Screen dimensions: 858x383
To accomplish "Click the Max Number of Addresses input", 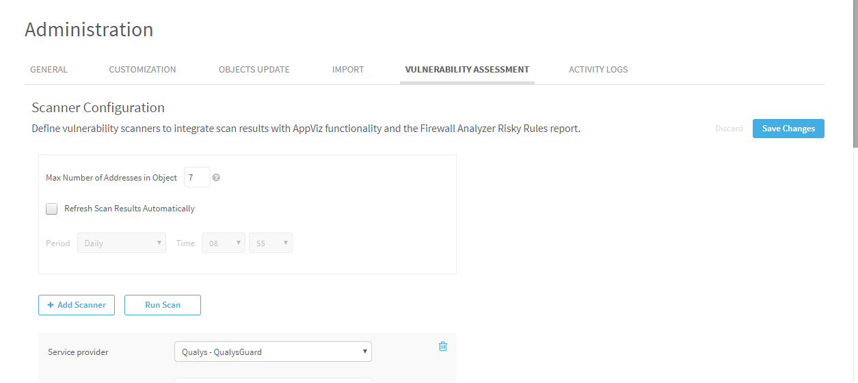I will click(x=197, y=178).
